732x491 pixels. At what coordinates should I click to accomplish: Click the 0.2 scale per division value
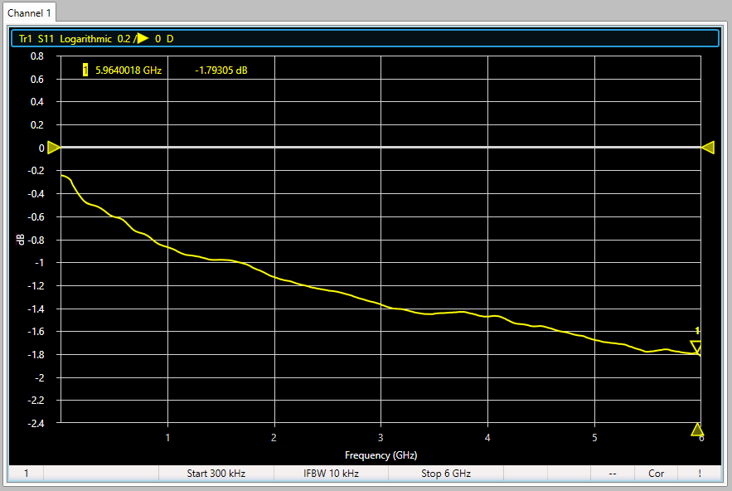coord(124,38)
